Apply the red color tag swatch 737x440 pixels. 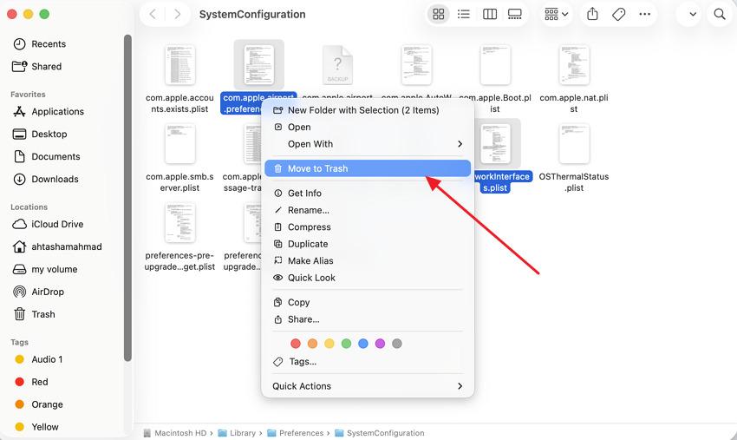tap(296, 344)
